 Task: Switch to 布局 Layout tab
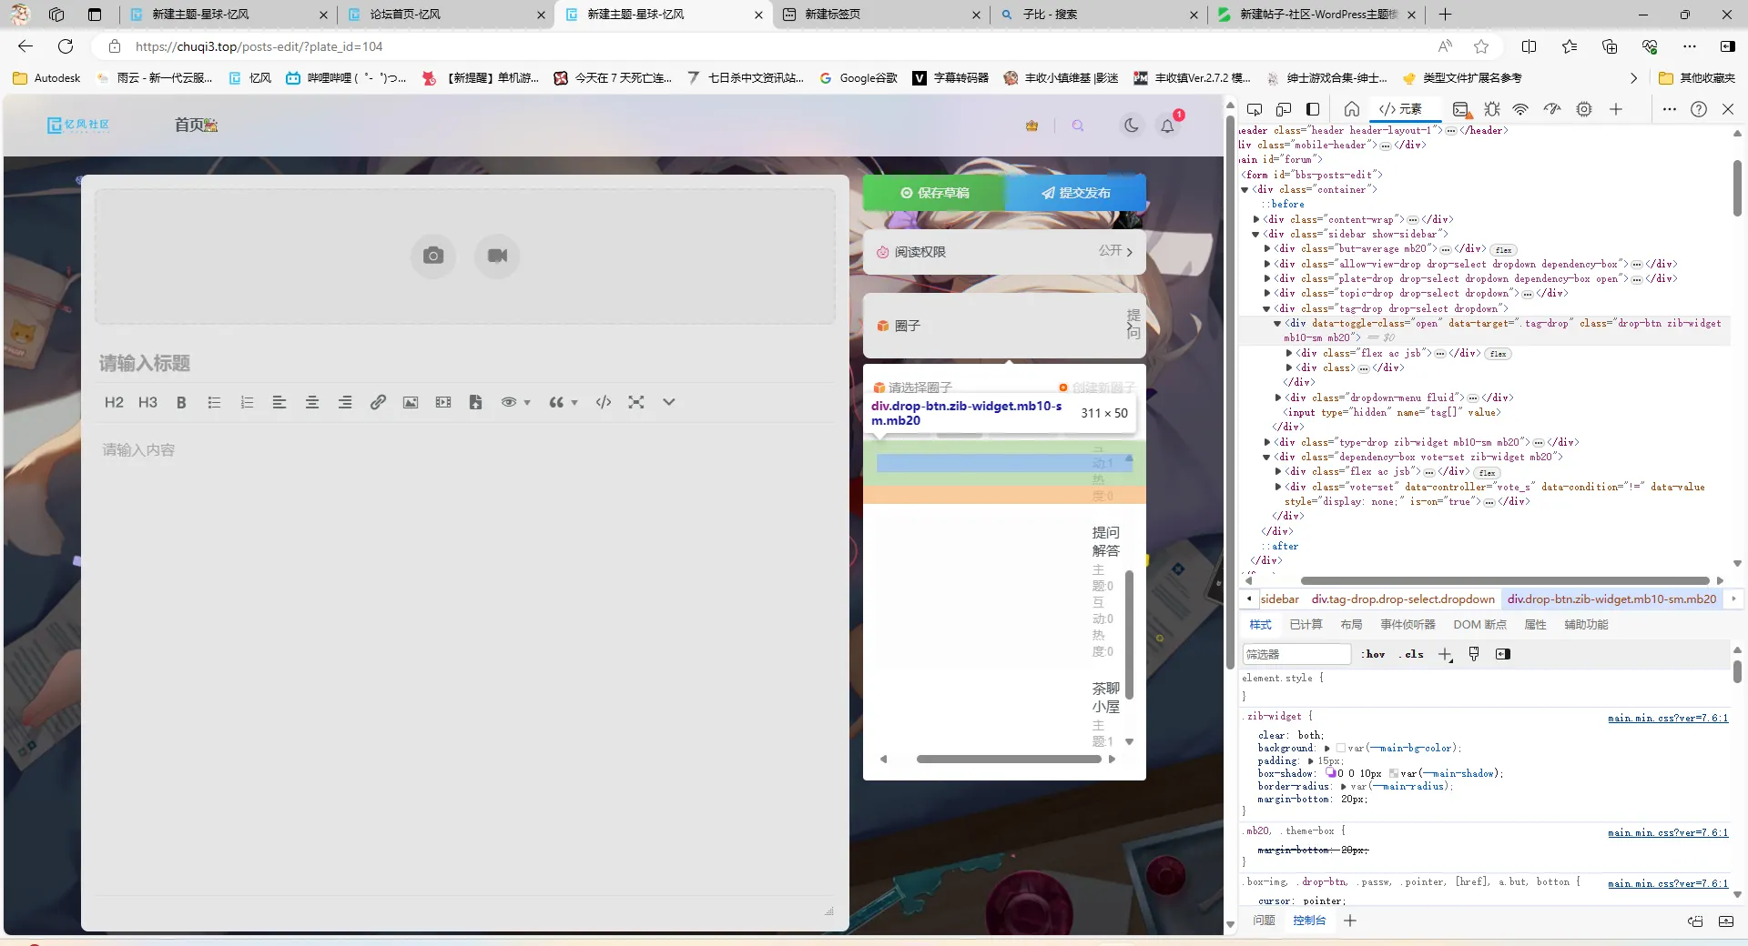click(1351, 625)
